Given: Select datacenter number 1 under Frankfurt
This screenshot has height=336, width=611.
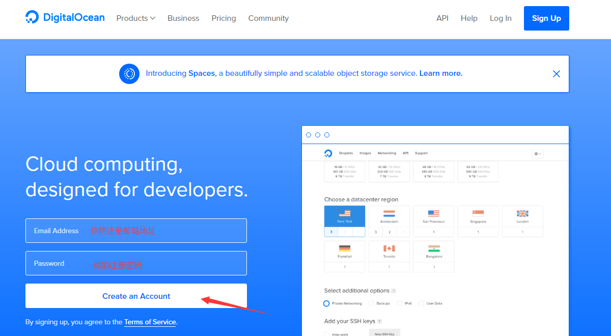Looking at the screenshot, I should coord(345,267).
